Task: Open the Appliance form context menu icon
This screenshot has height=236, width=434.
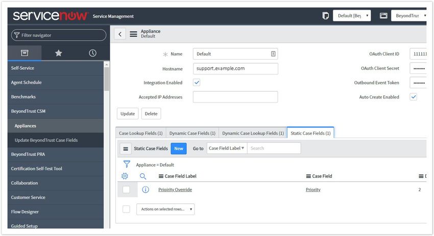Action: point(133,34)
